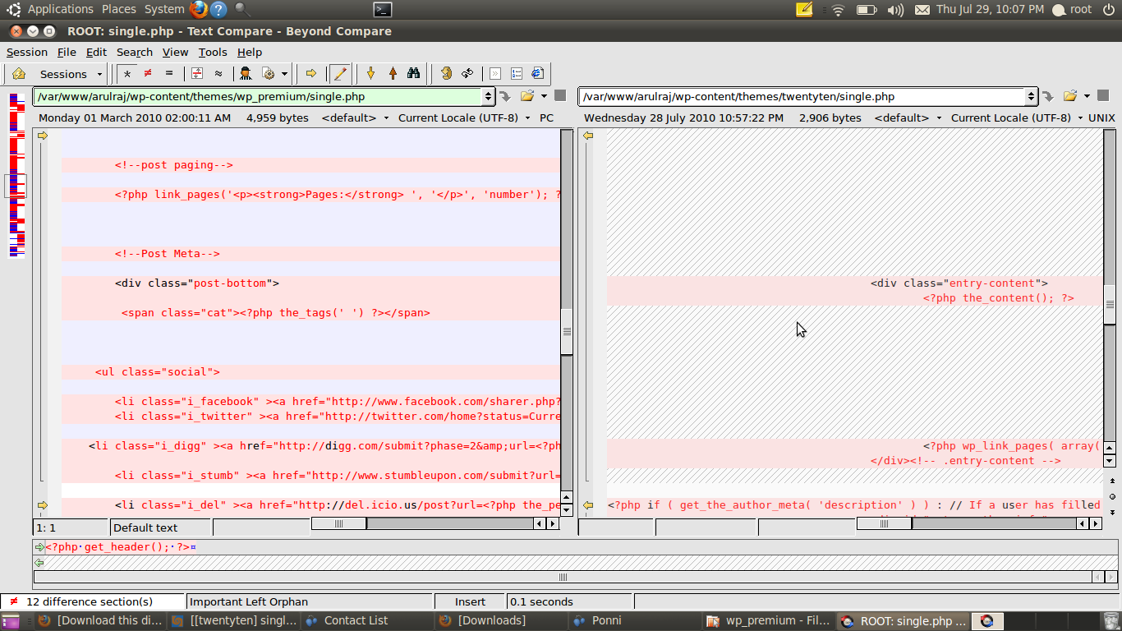Screen dimensions: 1122x631
Task: Click the Copy to Right arrow
Action: tap(311, 74)
